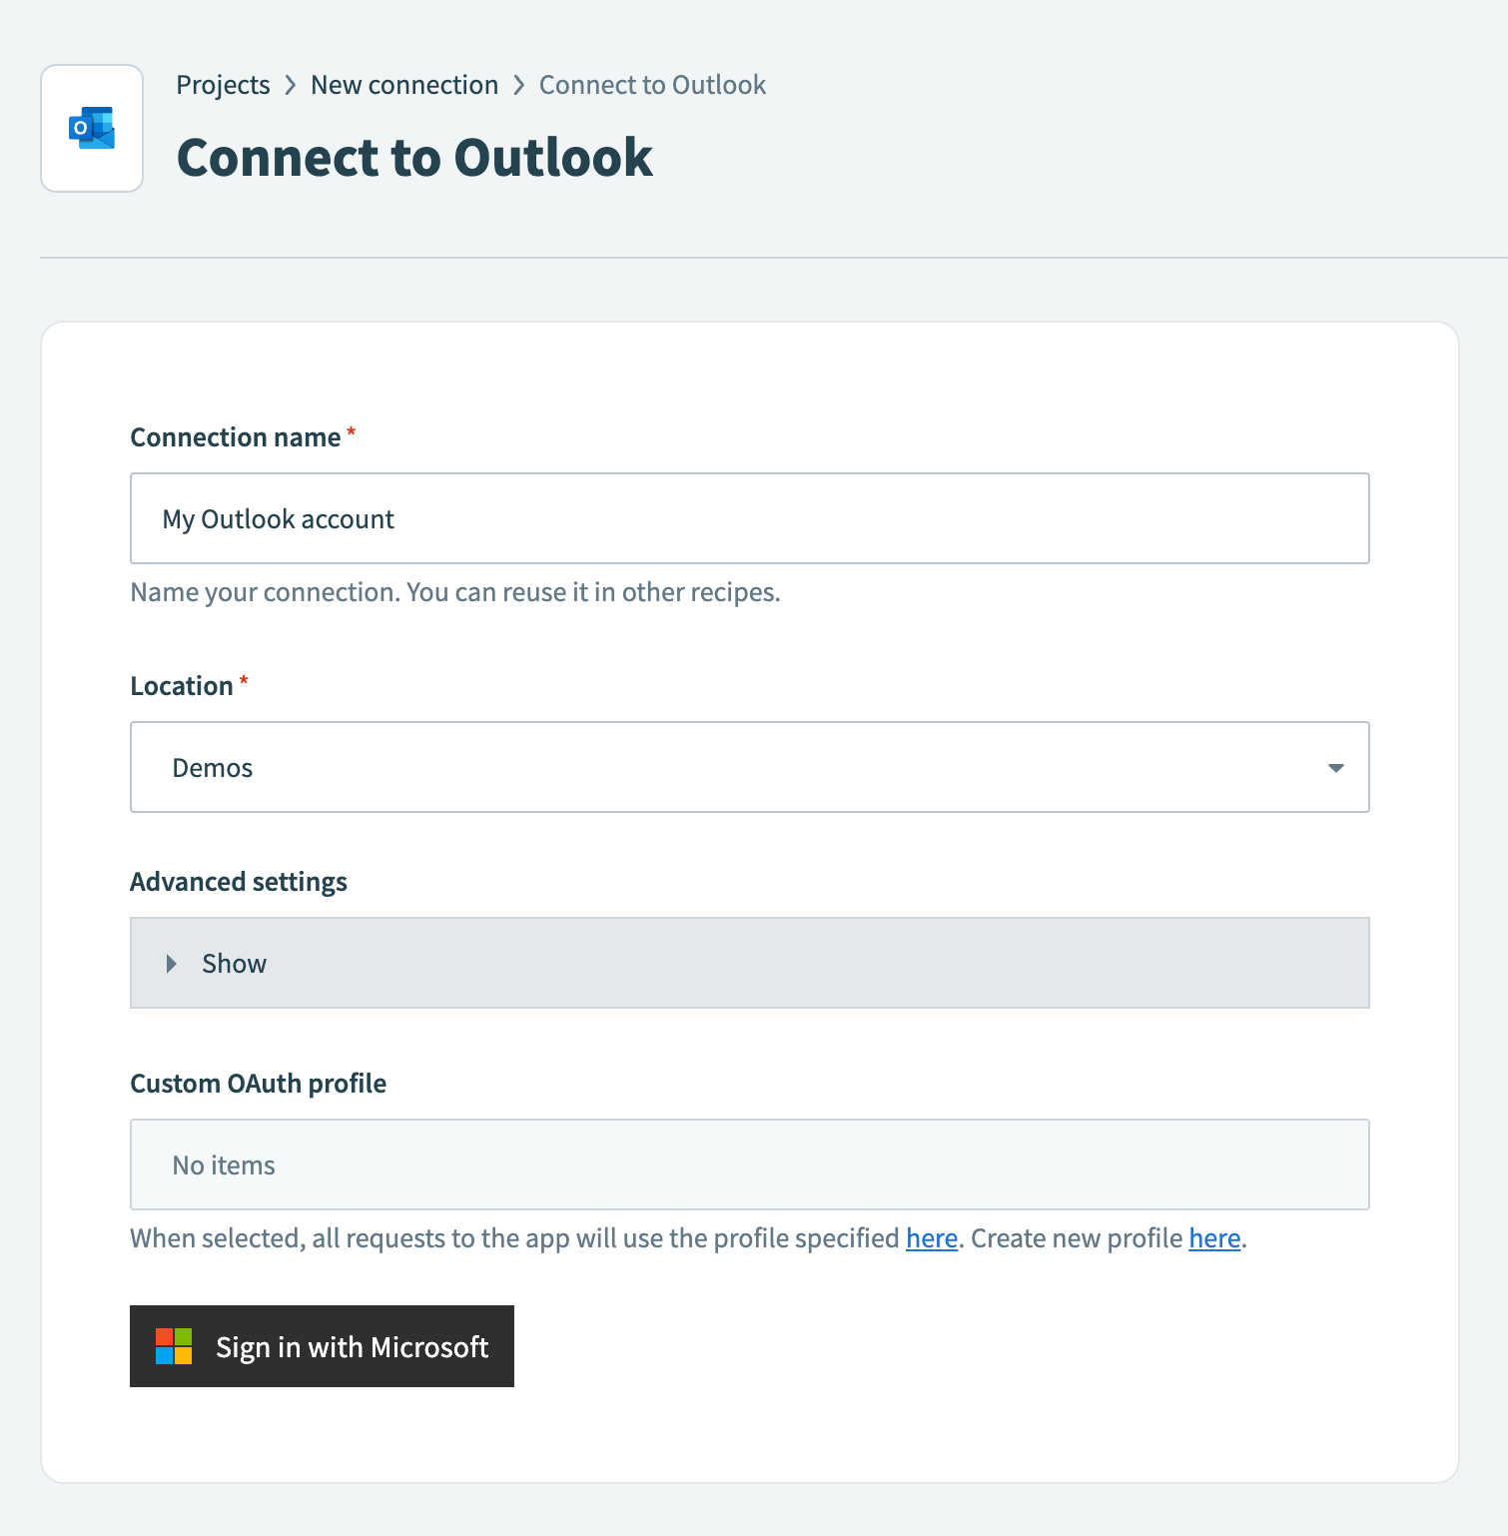Open the profile specified here link
The height and width of the screenshot is (1536, 1508).
930,1238
